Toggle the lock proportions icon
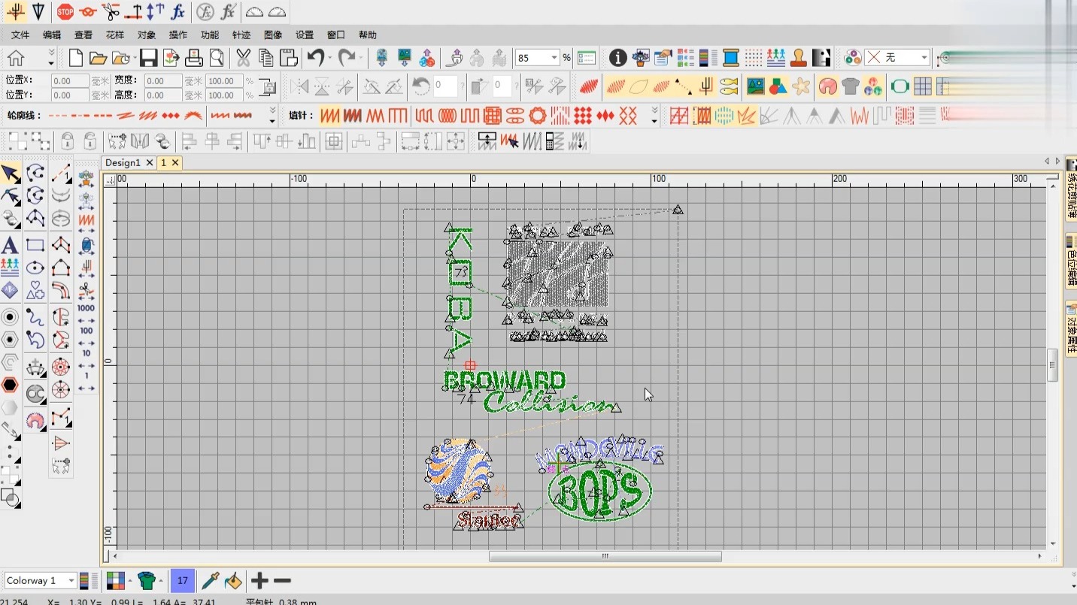 [268, 87]
